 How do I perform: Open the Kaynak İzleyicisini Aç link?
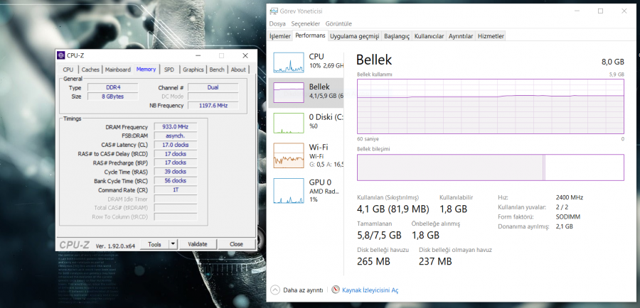[370, 290]
